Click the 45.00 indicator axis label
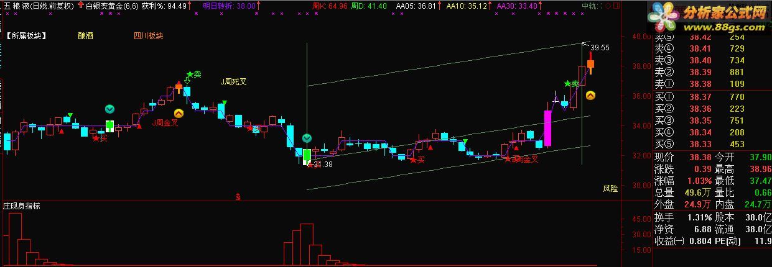772x267 pixels. (x=641, y=219)
